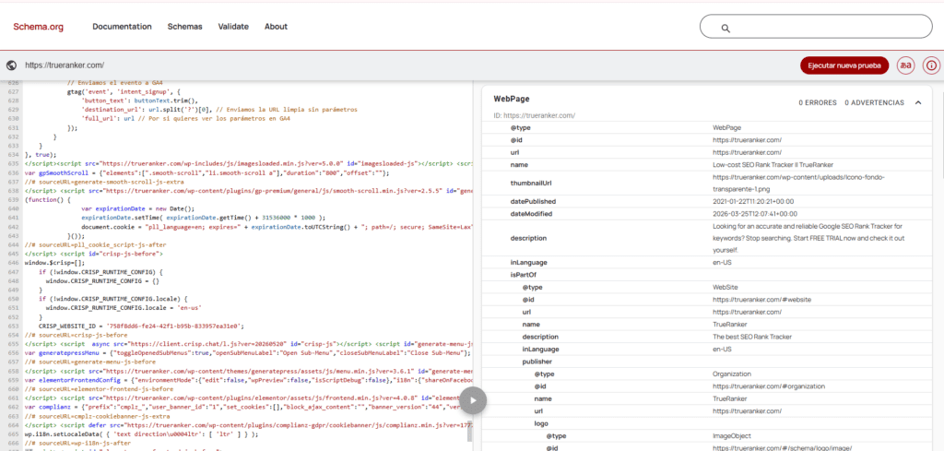Click the search field in the header
Image resolution: width=944 pixels, height=451 pixels.
coord(815,27)
